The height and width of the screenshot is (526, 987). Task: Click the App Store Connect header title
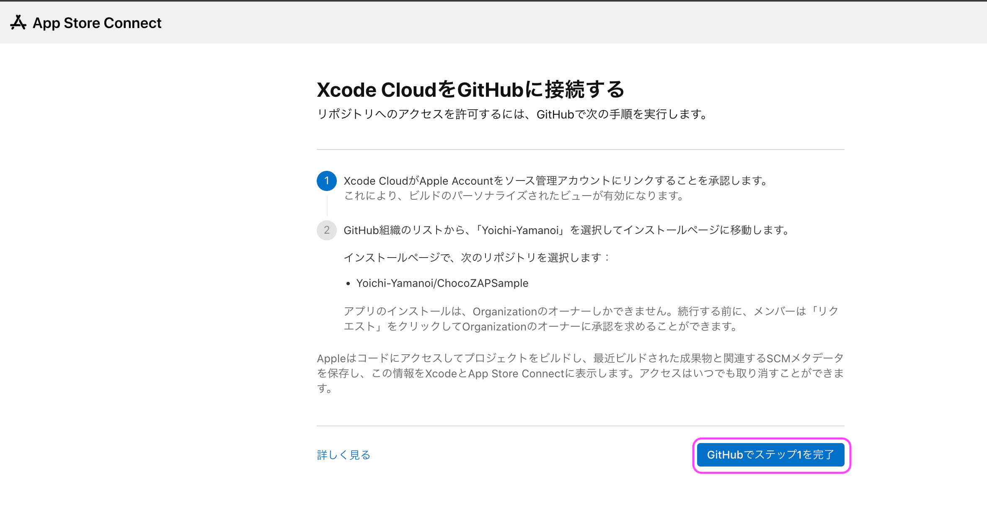coord(97,23)
